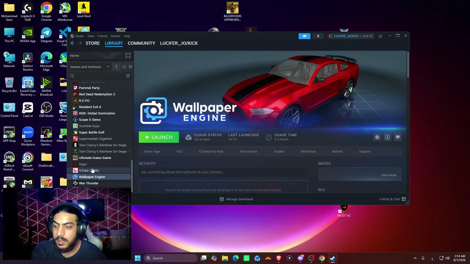Go to the STORE tab
This screenshot has width=470, height=264.
pos(93,43)
